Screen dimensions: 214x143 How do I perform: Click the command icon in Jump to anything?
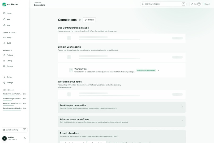click(x=4, y=130)
